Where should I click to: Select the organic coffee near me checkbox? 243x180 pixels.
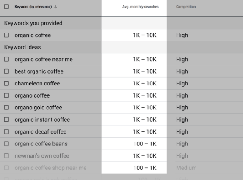[6, 59]
